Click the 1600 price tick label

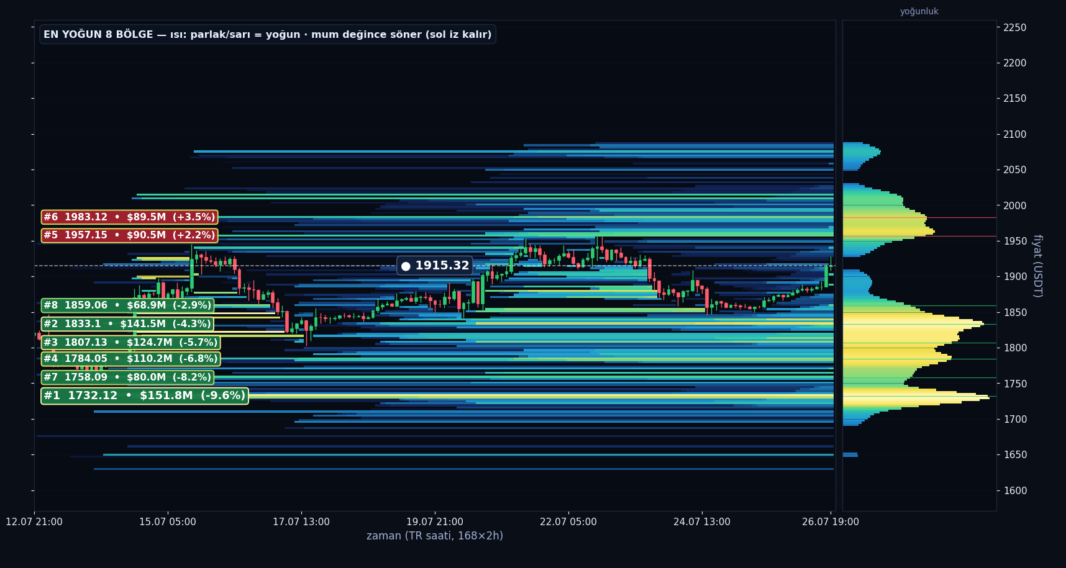pos(1015,490)
